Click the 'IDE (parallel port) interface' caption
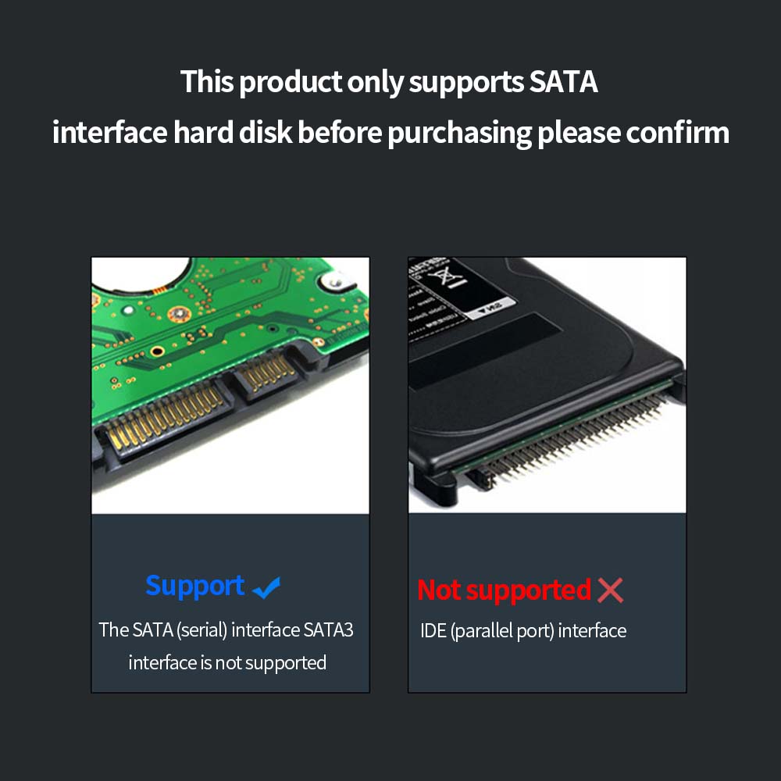Screen dimensions: 781x781 pyautogui.click(x=523, y=631)
